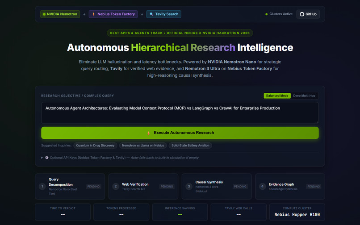Click into the research objective text area

pyautogui.click(x=180, y=113)
